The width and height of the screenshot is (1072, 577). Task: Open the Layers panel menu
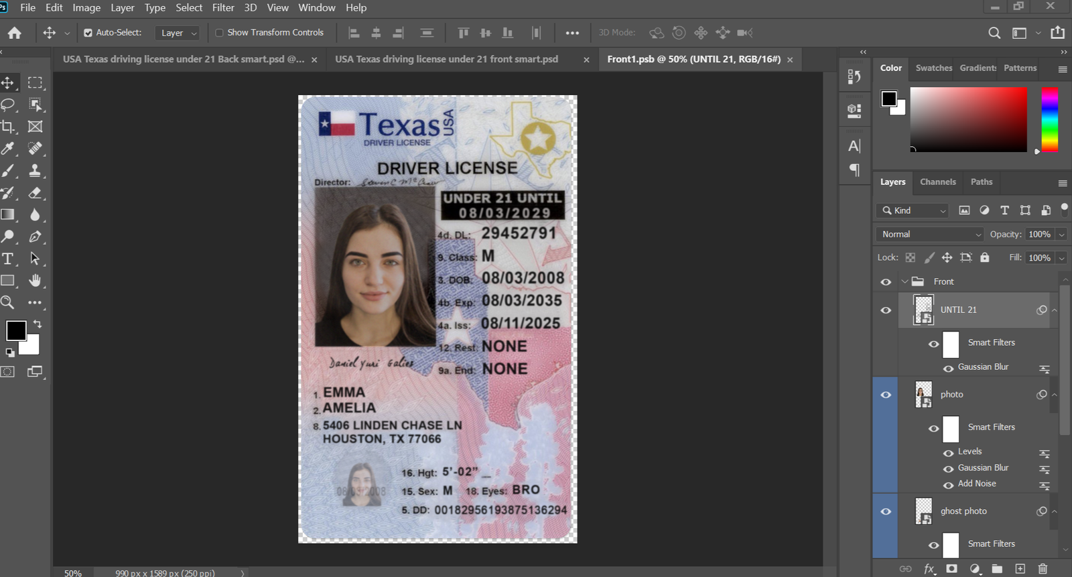(x=1063, y=183)
